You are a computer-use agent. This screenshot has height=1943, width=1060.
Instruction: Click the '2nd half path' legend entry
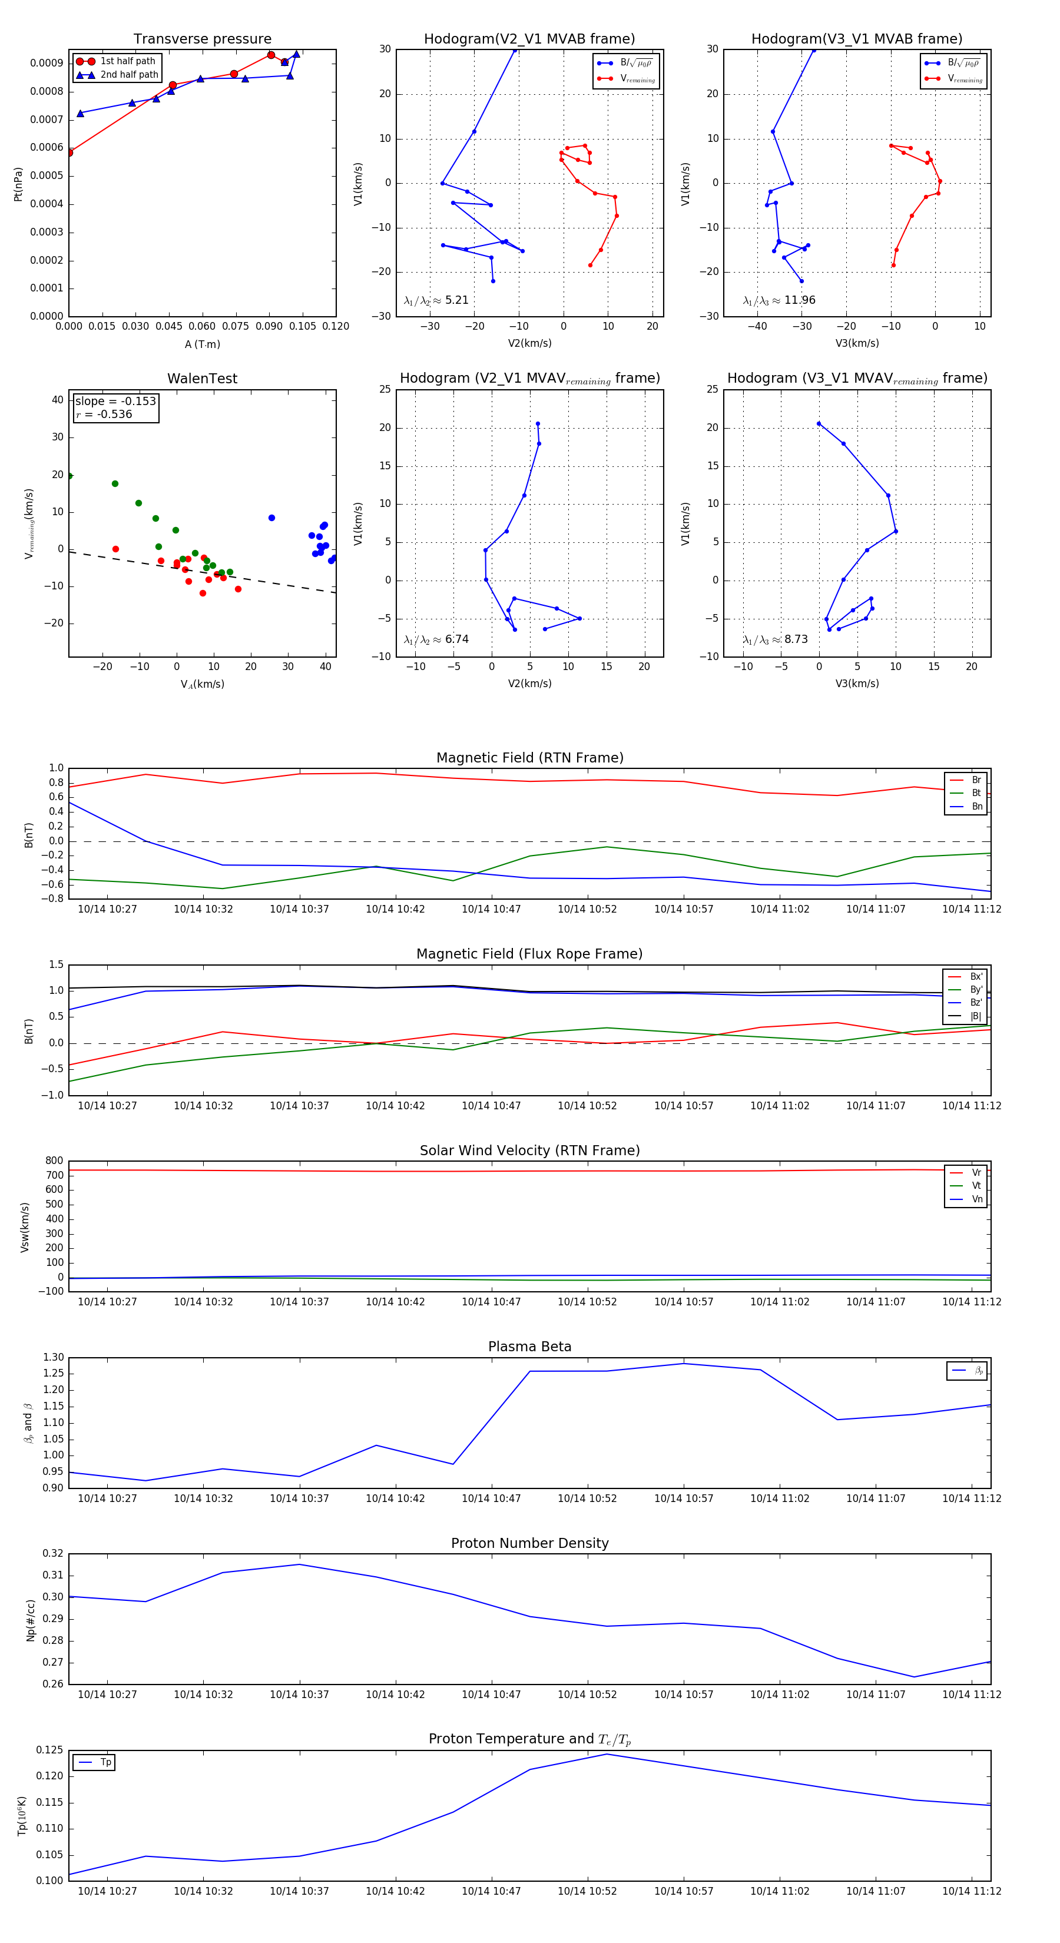coord(117,75)
